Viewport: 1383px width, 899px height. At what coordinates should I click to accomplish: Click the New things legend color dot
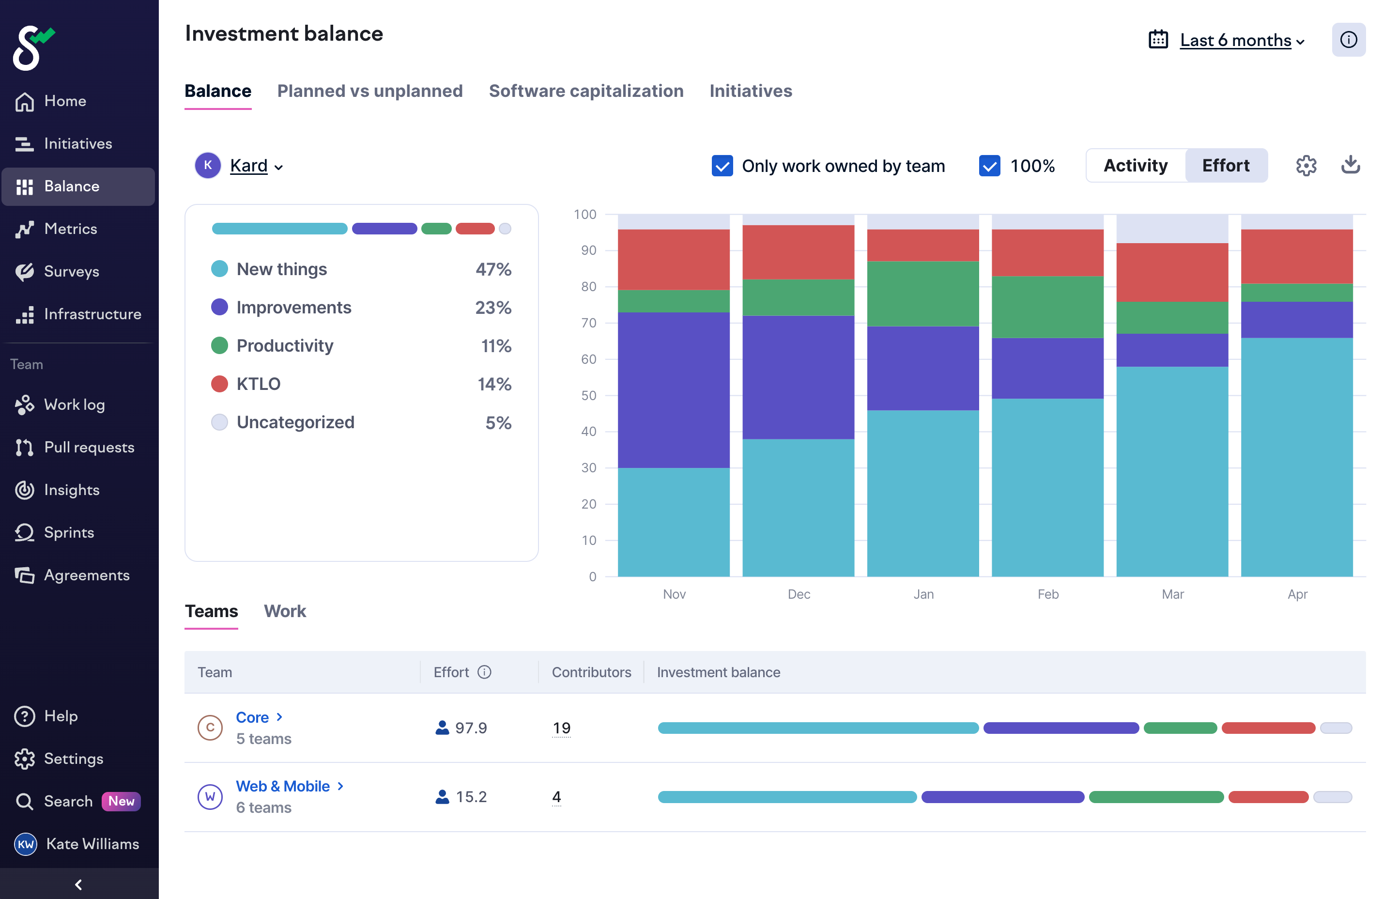tap(219, 268)
